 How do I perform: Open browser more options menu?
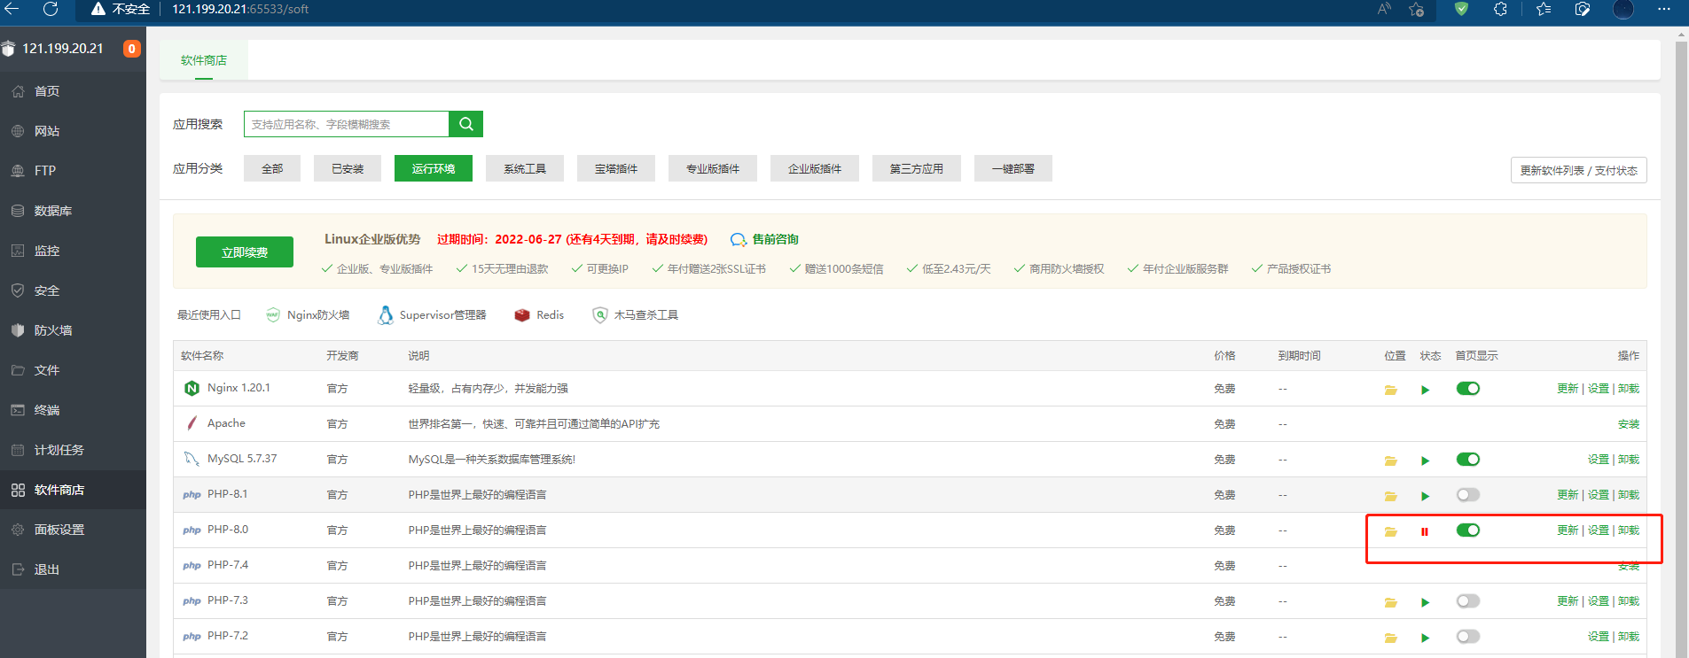1664,9
